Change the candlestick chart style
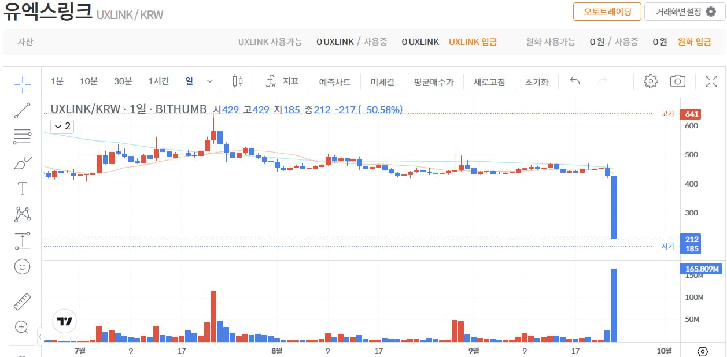This screenshot has height=357, width=727. tap(237, 81)
